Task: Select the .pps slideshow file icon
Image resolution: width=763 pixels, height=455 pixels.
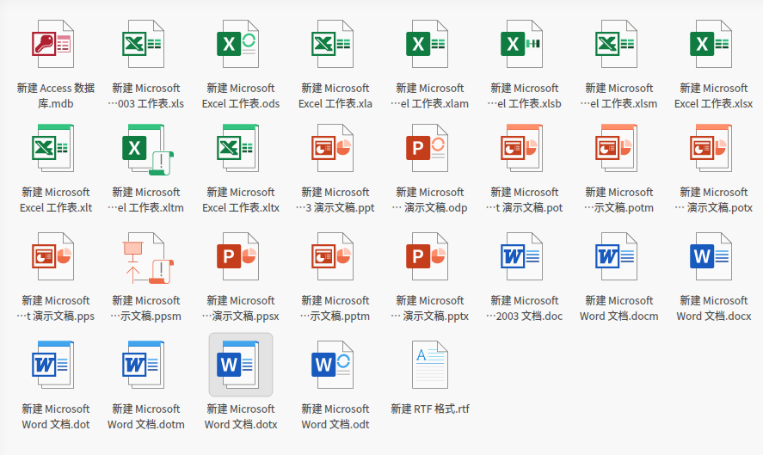Action: click(x=52, y=256)
